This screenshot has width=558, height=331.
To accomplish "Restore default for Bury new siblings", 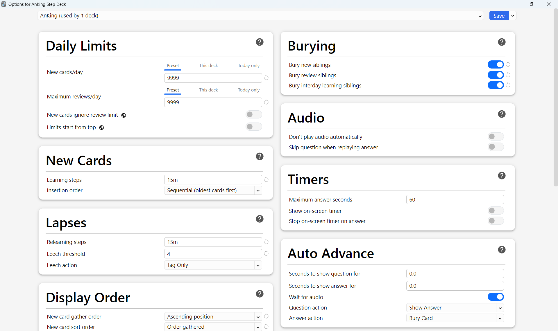I will pyautogui.click(x=508, y=64).
